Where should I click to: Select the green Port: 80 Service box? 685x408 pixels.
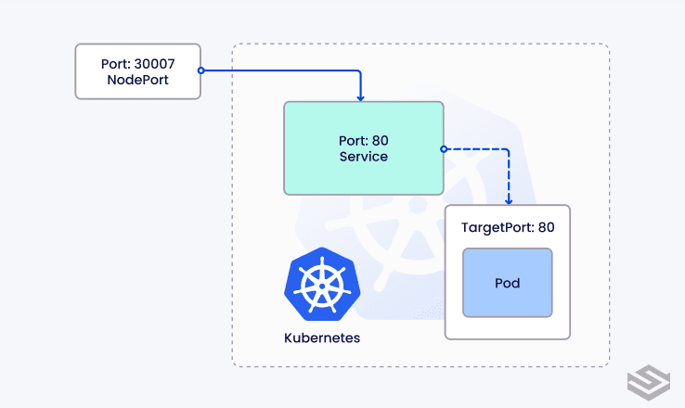(364, 148)
